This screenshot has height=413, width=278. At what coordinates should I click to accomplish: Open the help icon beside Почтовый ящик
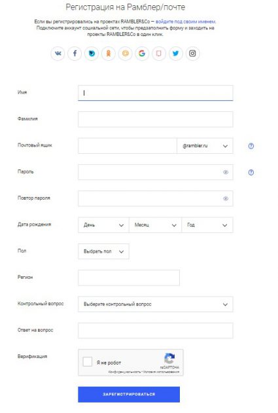[251, 146]
